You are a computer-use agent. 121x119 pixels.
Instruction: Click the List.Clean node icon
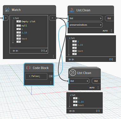[x=72, y=10]
